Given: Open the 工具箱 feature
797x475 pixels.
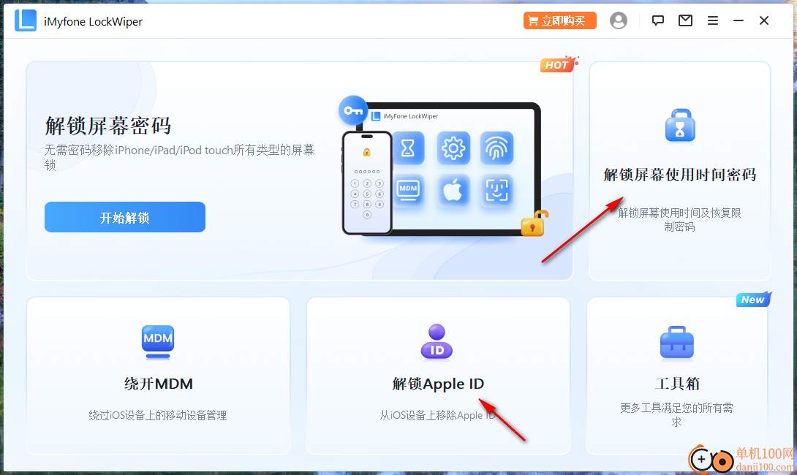Looking at the screenshot, I should [677, 384].
